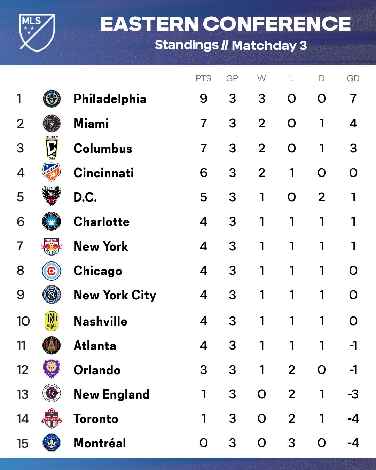Screen dimensions: 376x470
Task: Click the GD column header
Action: [x=353, y=78]
